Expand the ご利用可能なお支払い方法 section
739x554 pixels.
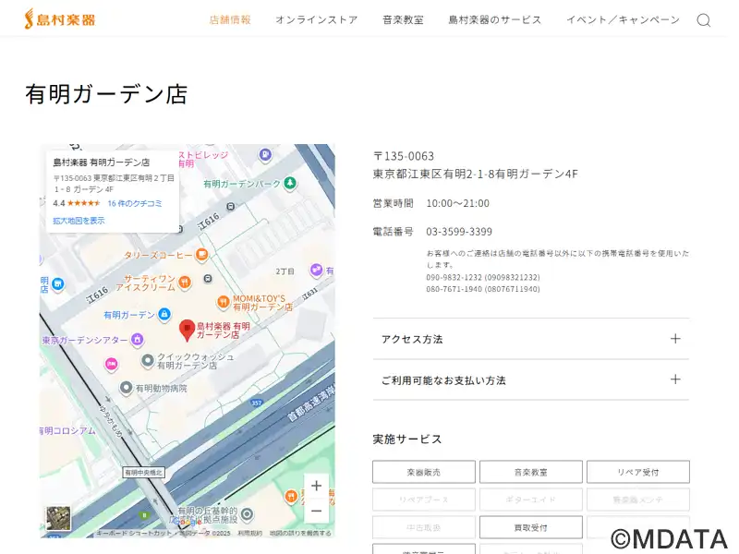tap(530, 379)
